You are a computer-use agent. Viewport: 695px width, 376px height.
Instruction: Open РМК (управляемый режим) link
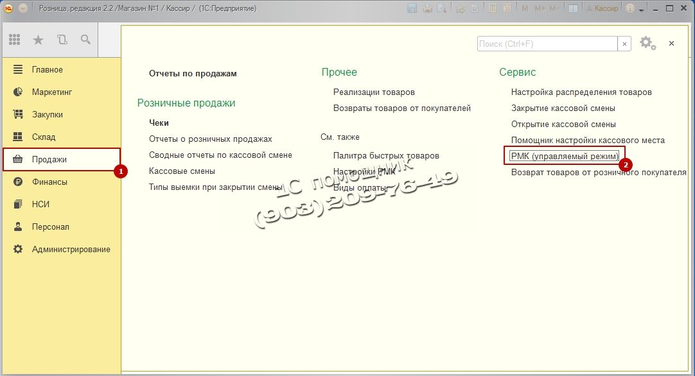565,156
